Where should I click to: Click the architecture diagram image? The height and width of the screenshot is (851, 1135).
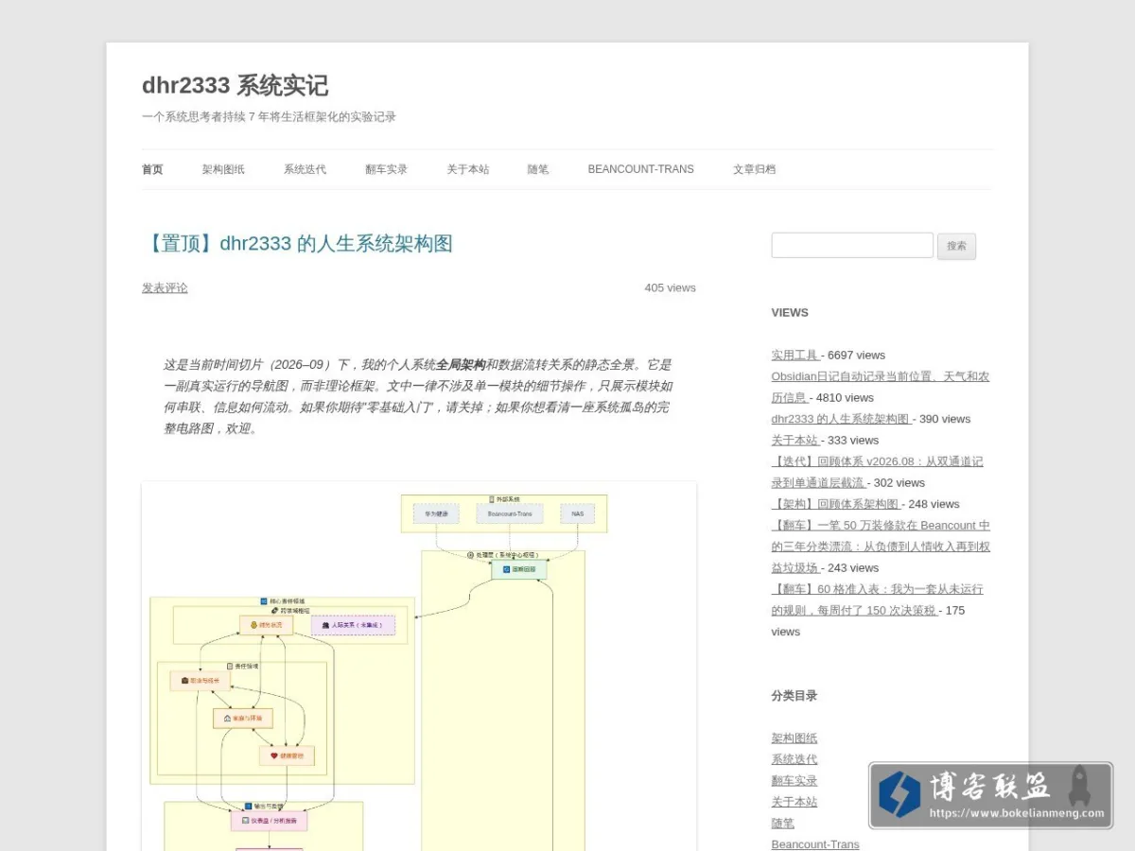pyautogui.click(x=419, y=667)
